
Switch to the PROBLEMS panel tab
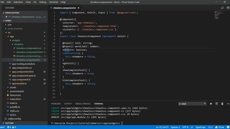pos(56,104)
